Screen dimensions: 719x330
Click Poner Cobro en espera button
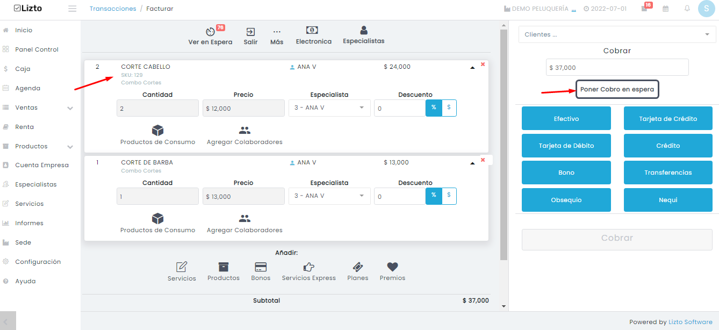pos(617,90)
